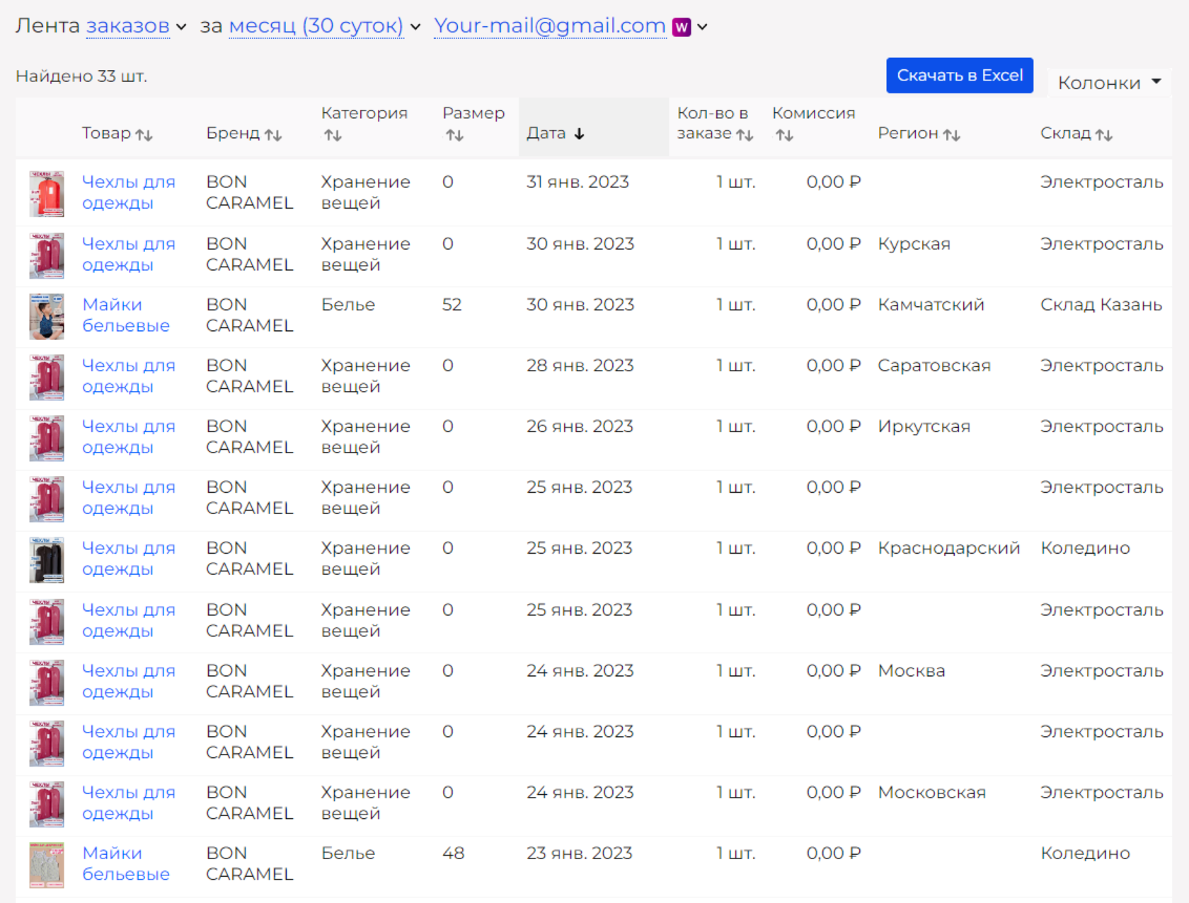Click Бренд column header
Viewport: 1189px width, 903px height.
[x=233, y=133]
